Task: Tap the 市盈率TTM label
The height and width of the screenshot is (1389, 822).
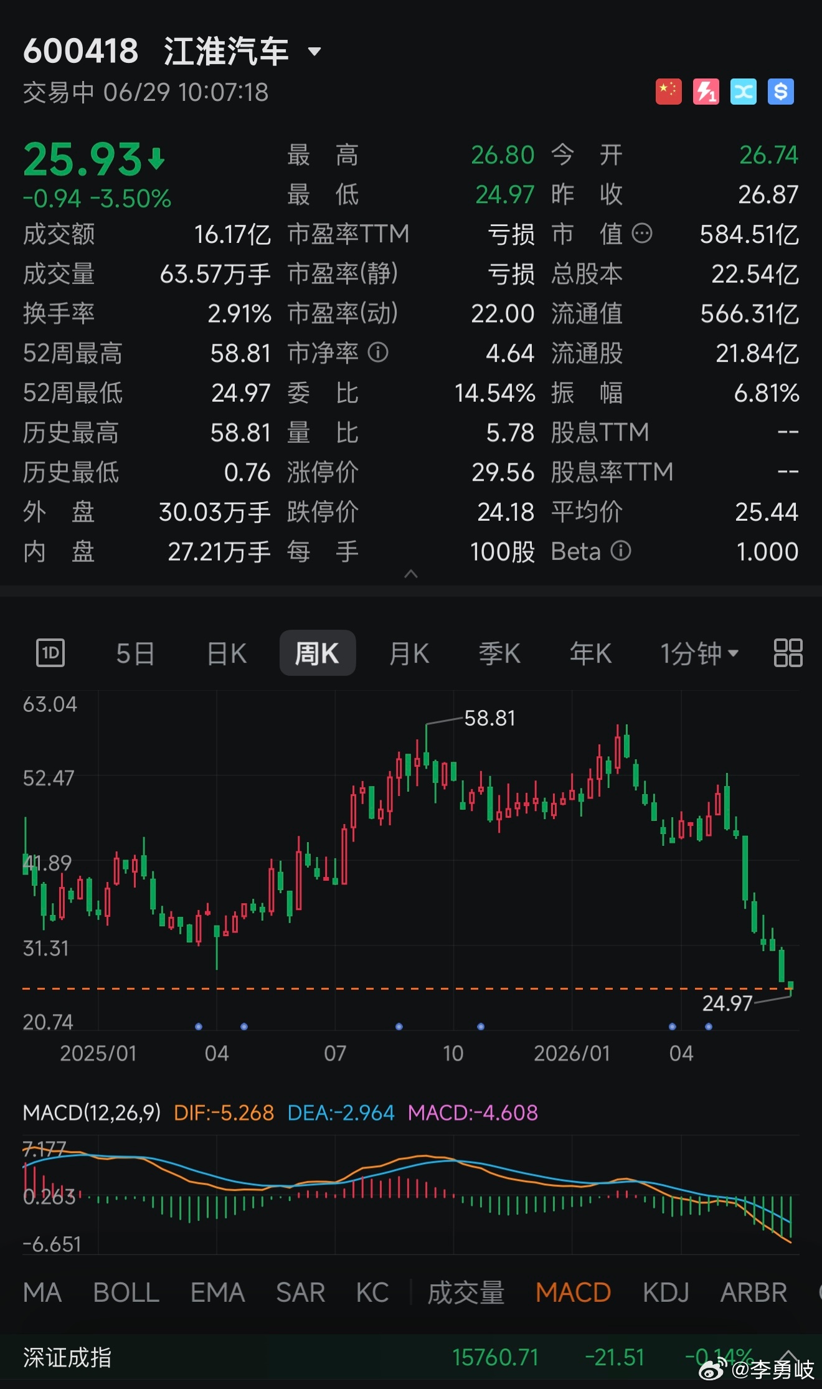Action: click(x=349, y=234)
